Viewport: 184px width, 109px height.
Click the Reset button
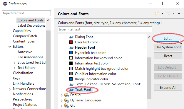[168, 56]
